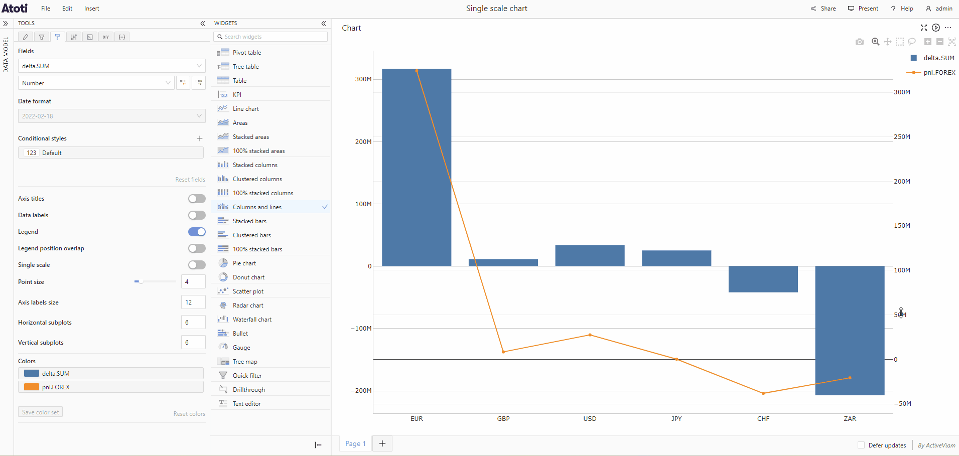Click the orange pnl.FOREX color swatch

pyautogui.click(x=32, y=387)
